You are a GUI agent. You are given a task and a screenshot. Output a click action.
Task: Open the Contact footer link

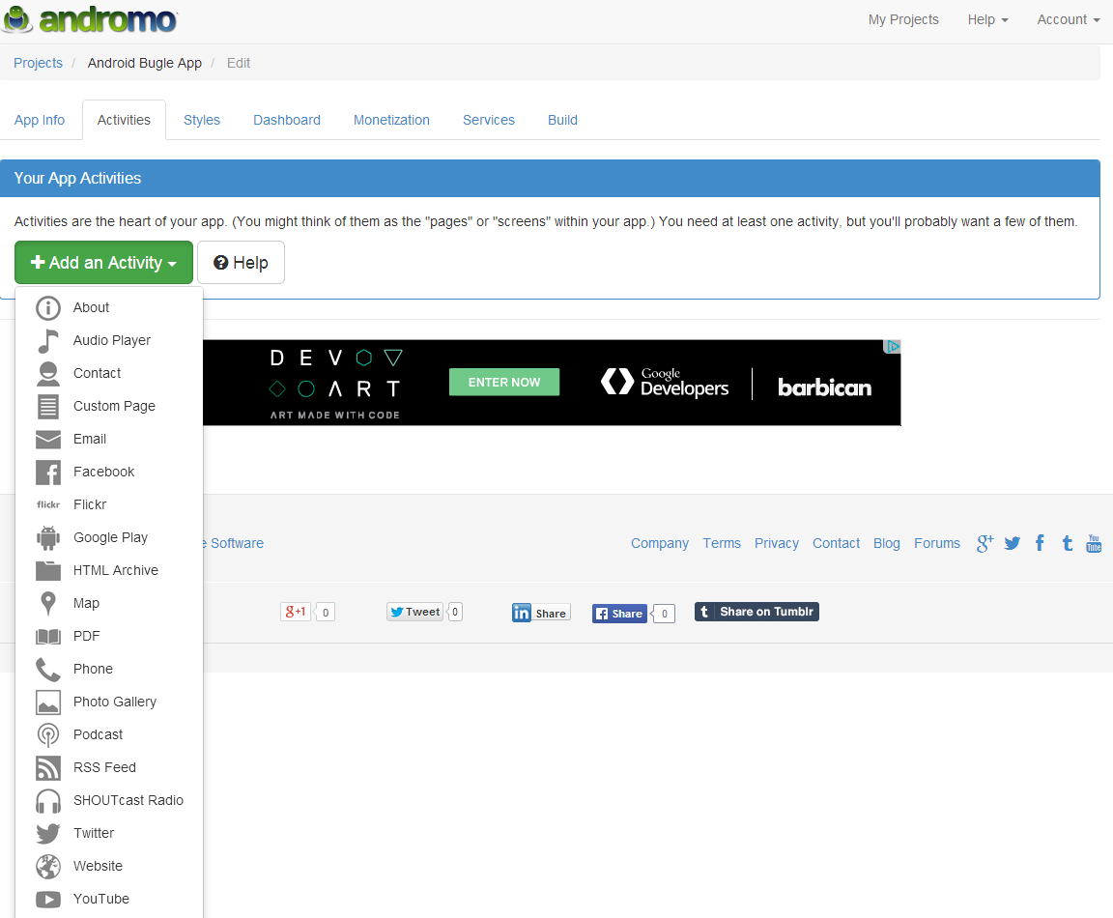(x=836, y=544)
